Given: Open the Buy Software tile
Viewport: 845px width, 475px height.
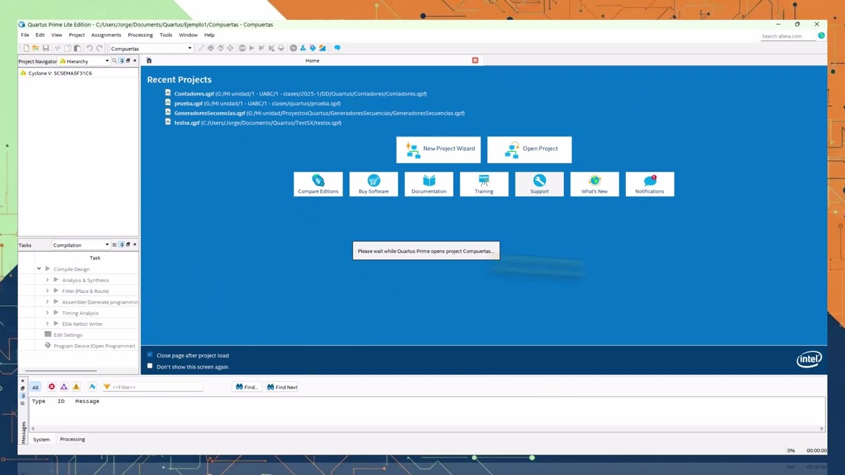Looking at the screenshot, I should (374, 184).
